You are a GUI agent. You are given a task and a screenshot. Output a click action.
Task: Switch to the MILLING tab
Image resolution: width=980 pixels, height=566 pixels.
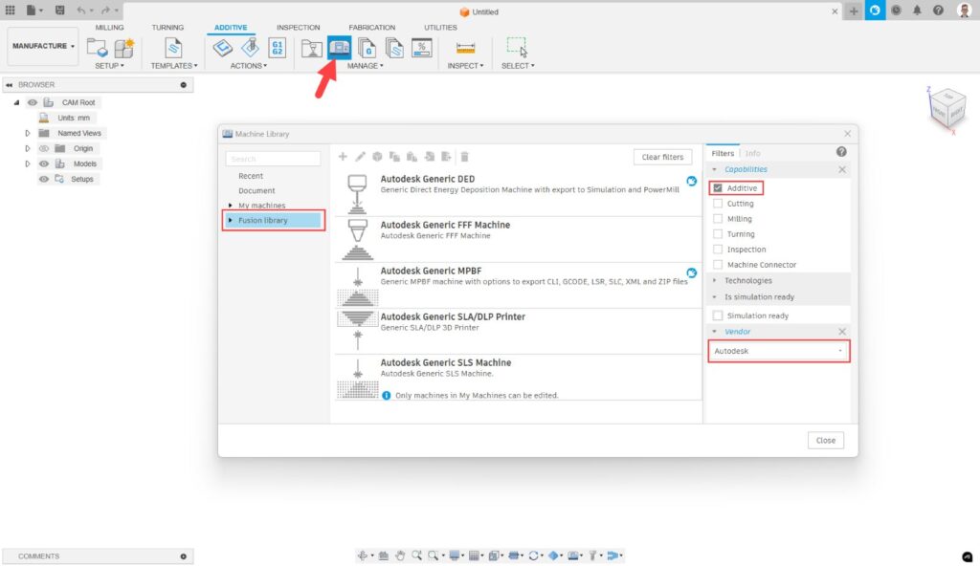pos(109,28)
